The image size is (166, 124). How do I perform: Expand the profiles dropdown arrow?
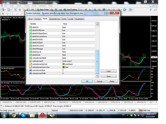pos(11,10)
